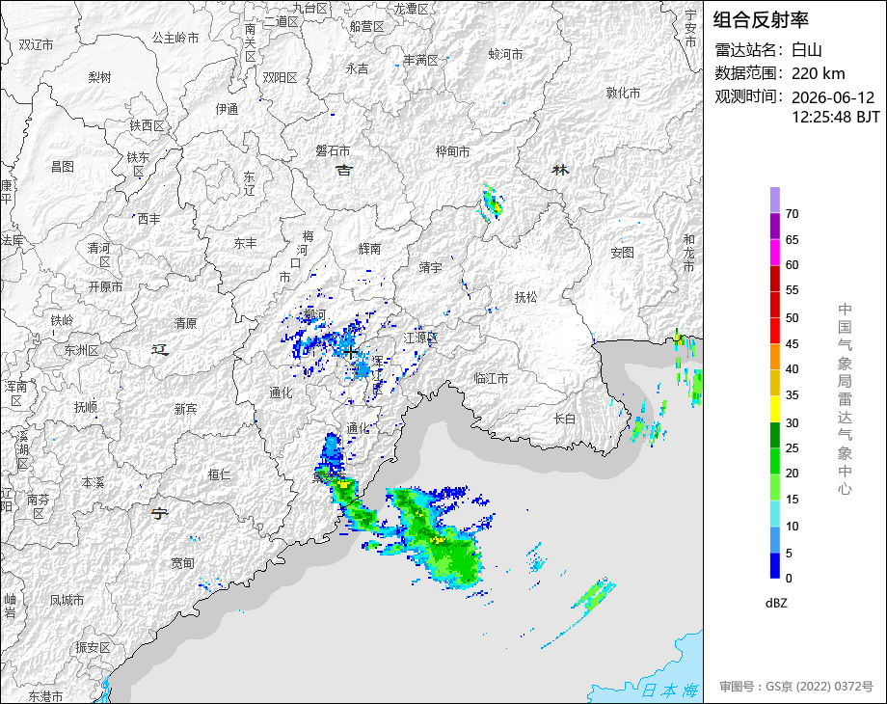Select the 40-45 dBZ orange legend swatch
Viewport: 887px width, 704px height.
coord(775,357)
